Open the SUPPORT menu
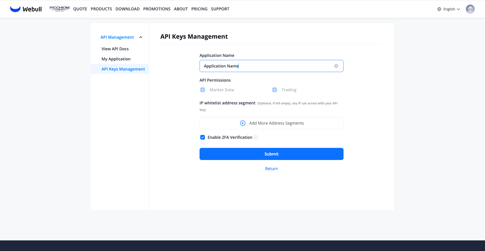 220,9
